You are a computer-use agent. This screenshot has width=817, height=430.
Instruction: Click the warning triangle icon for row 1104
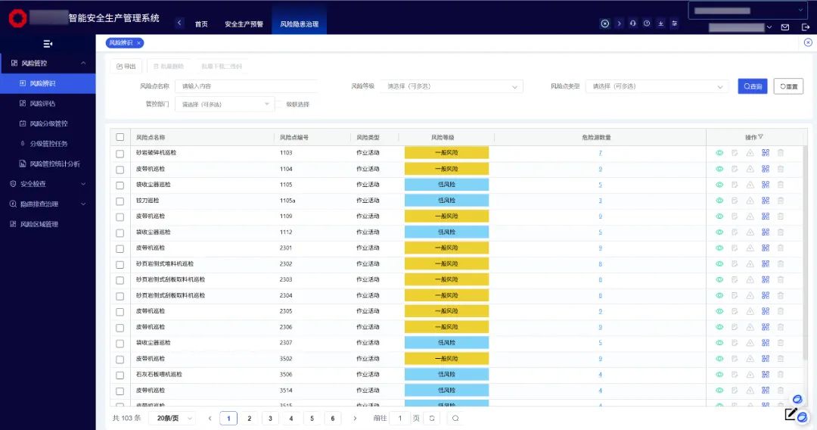tap(750, 169)
